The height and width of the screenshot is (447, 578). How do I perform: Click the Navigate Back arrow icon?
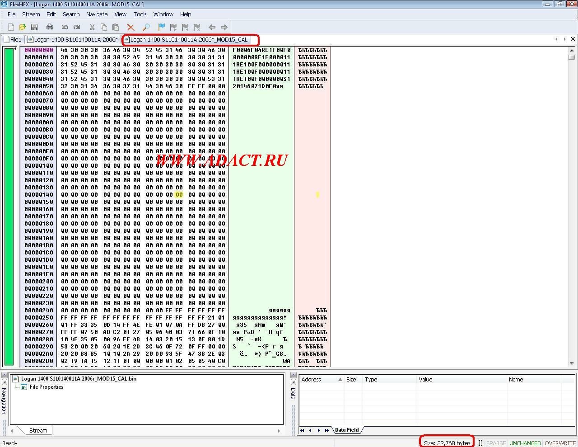tap(212, 27)
